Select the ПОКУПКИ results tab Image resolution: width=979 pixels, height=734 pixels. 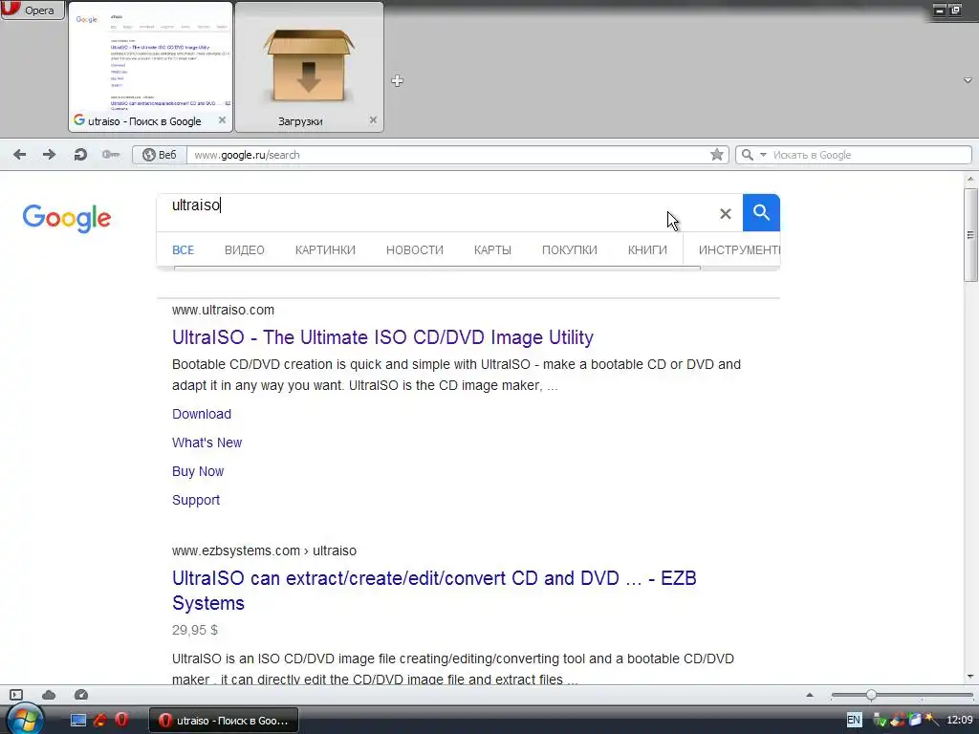click(570, 250)
